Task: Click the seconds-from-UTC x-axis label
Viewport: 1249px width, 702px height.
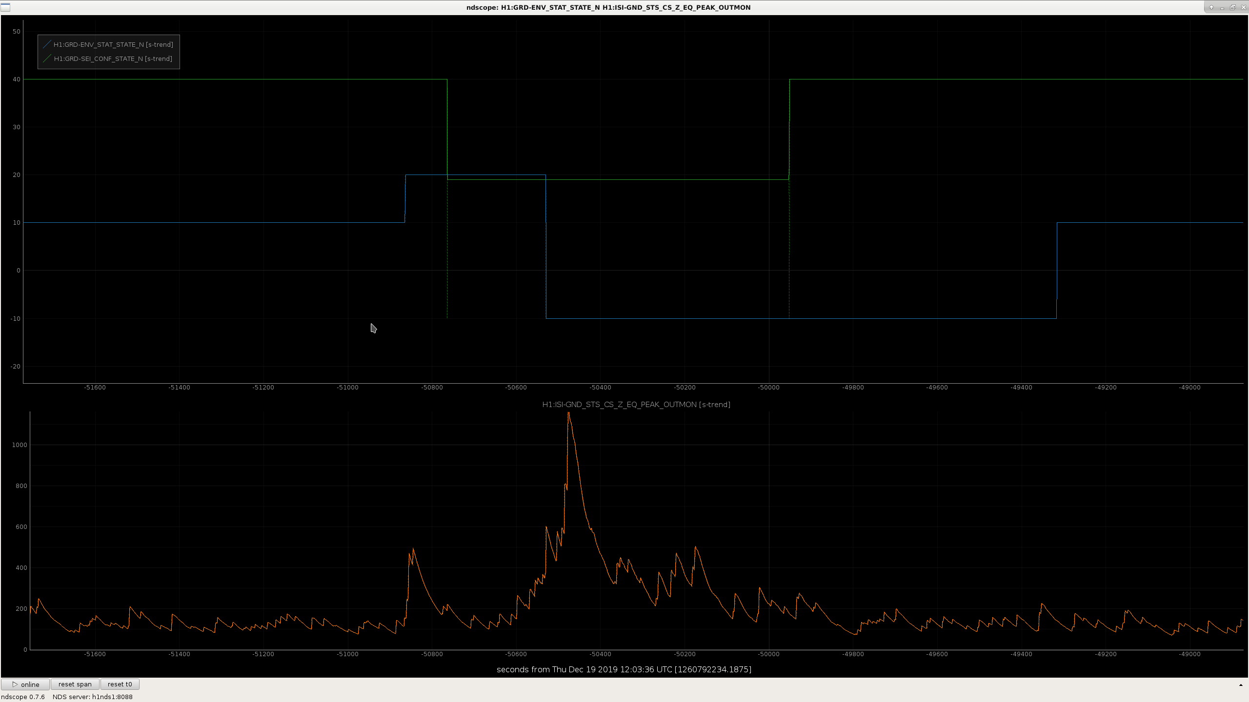Action: [x=624, y=669]
